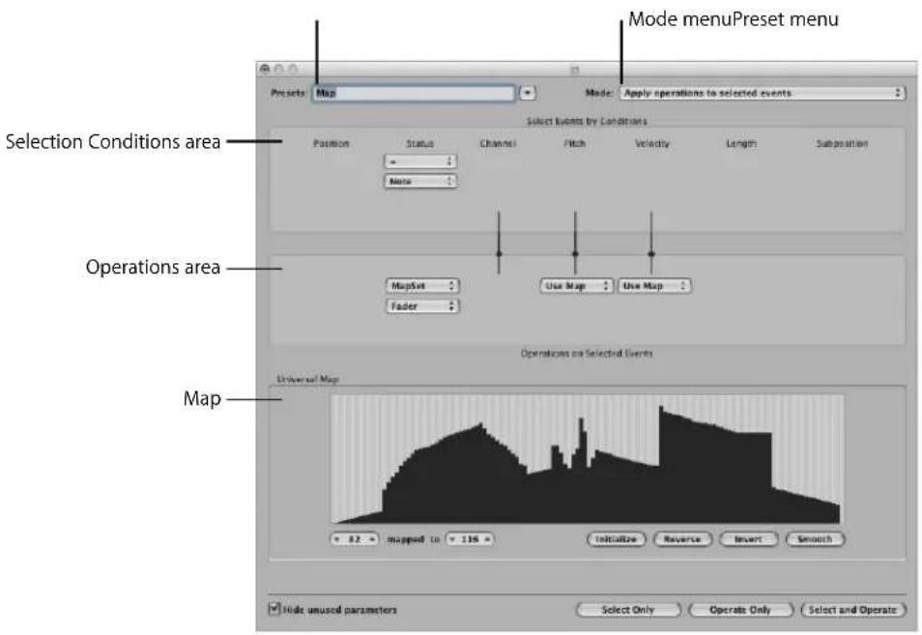Click the Position column label
Screen dimensions: 922x635
pyautogui.click(x=331, y=143)
